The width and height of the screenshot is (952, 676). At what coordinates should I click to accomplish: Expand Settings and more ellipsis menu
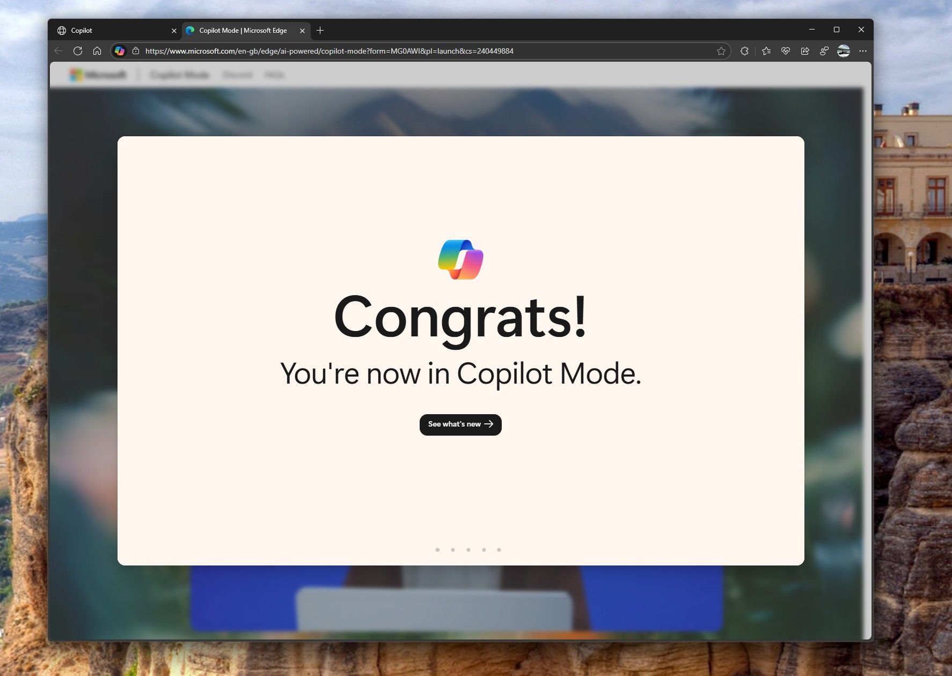click(x=863, y=51)
